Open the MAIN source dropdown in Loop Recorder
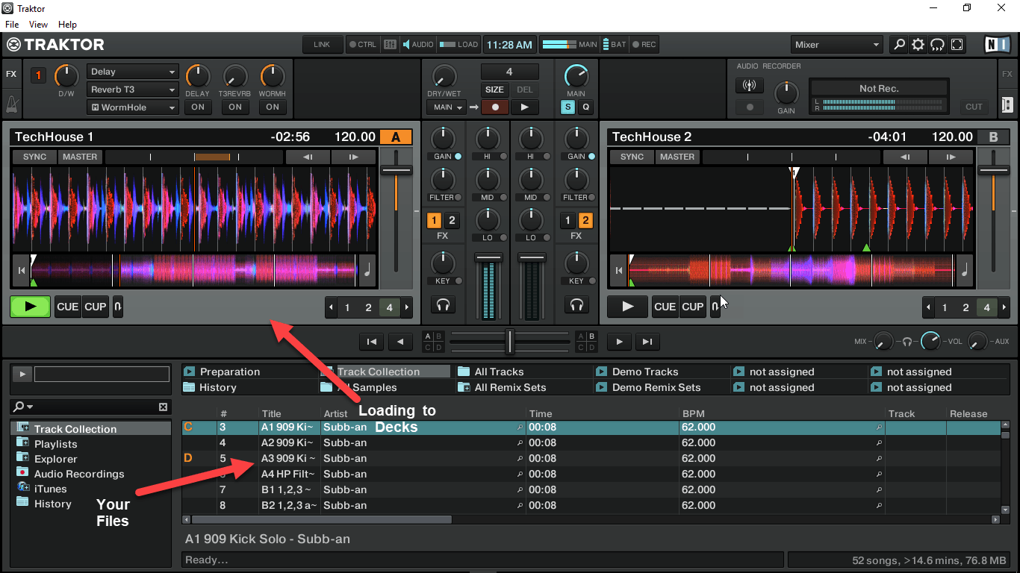 coord(446,107)
